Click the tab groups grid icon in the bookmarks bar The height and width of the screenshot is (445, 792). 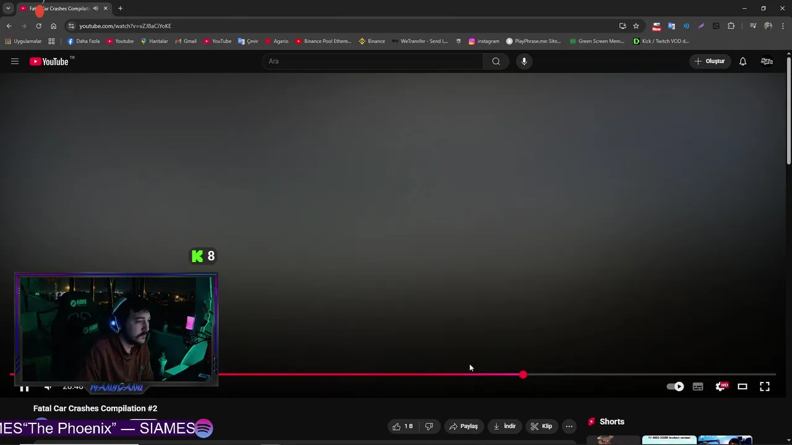click(51, 41)
